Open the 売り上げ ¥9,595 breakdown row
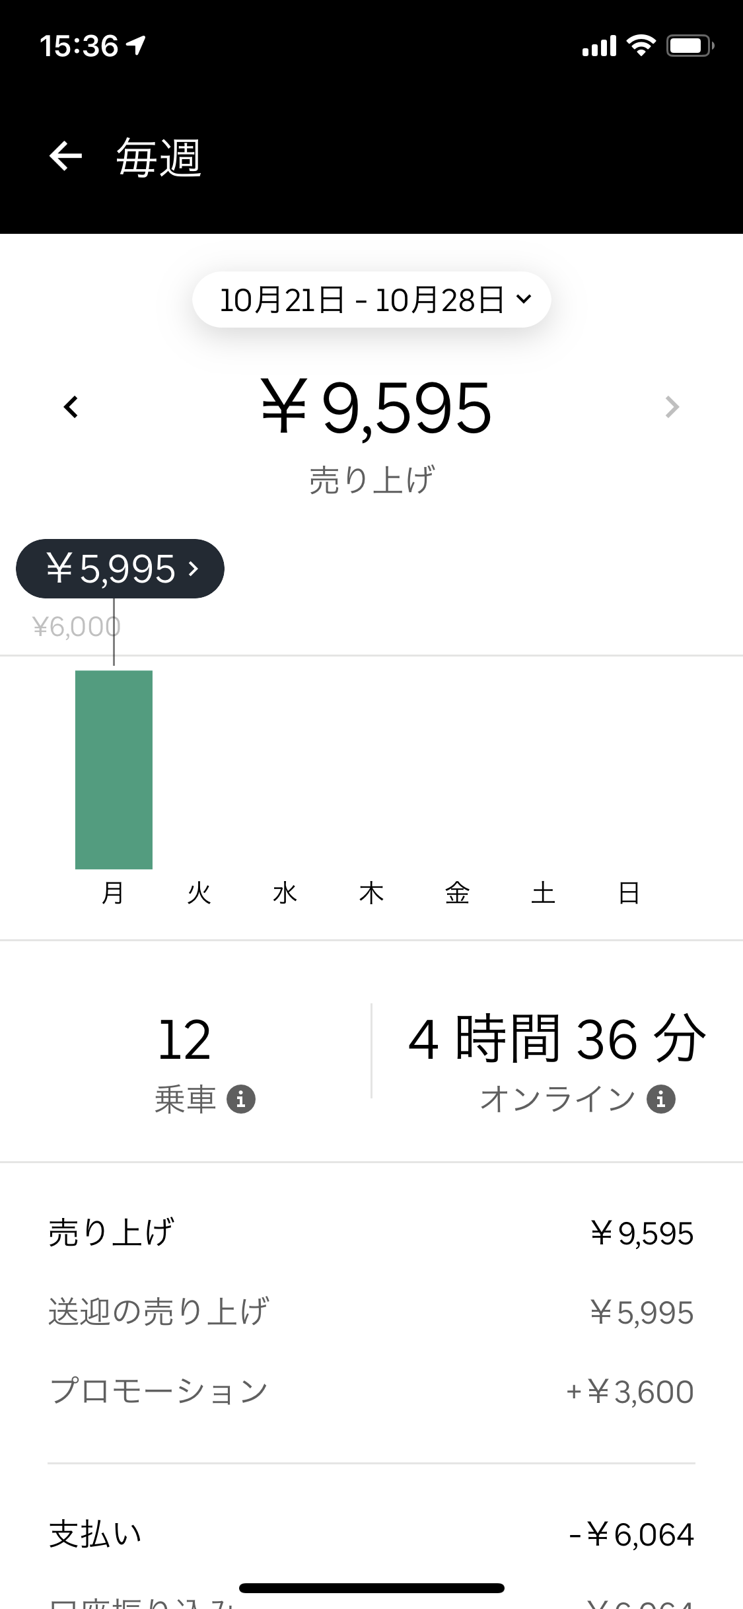 (x=371, y=1233)
